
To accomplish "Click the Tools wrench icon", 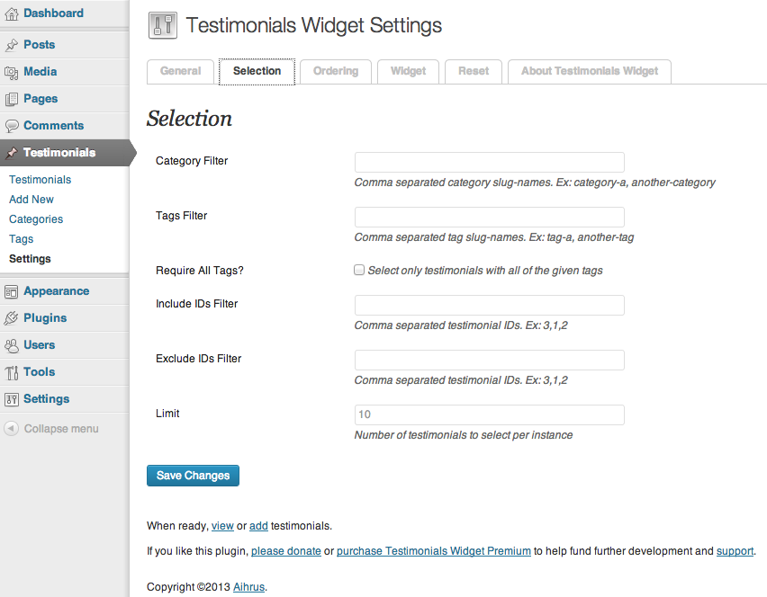I will click(x=11, y=373).
